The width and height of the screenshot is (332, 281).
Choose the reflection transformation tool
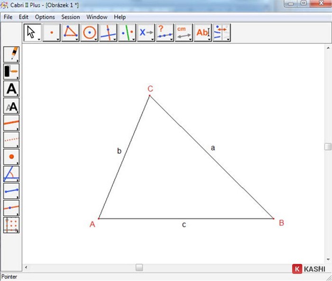click(x=127, y=33)
